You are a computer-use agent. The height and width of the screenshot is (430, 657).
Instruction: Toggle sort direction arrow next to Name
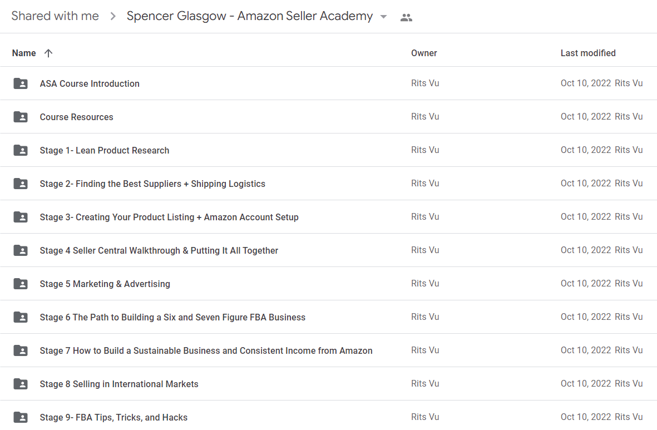coord(48,53)
